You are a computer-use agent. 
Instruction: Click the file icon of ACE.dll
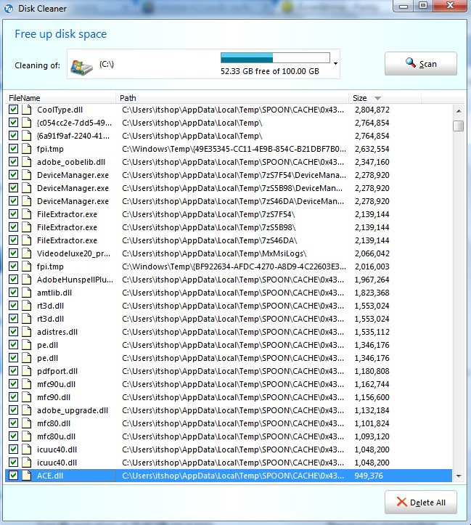(x=26, y=476)
